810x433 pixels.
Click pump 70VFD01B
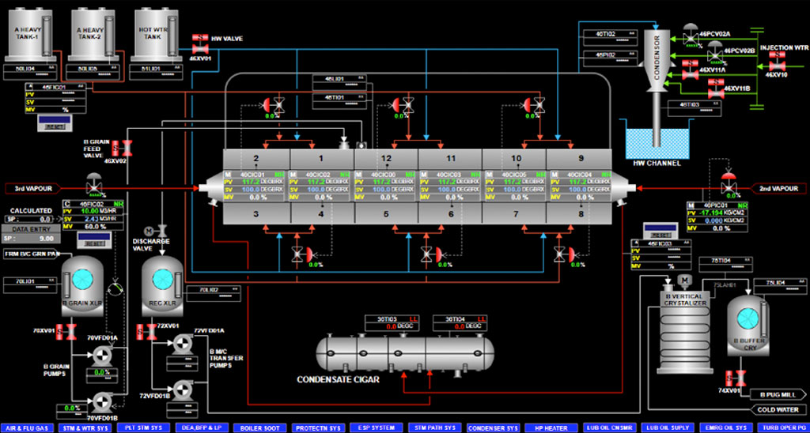point(100,401)
